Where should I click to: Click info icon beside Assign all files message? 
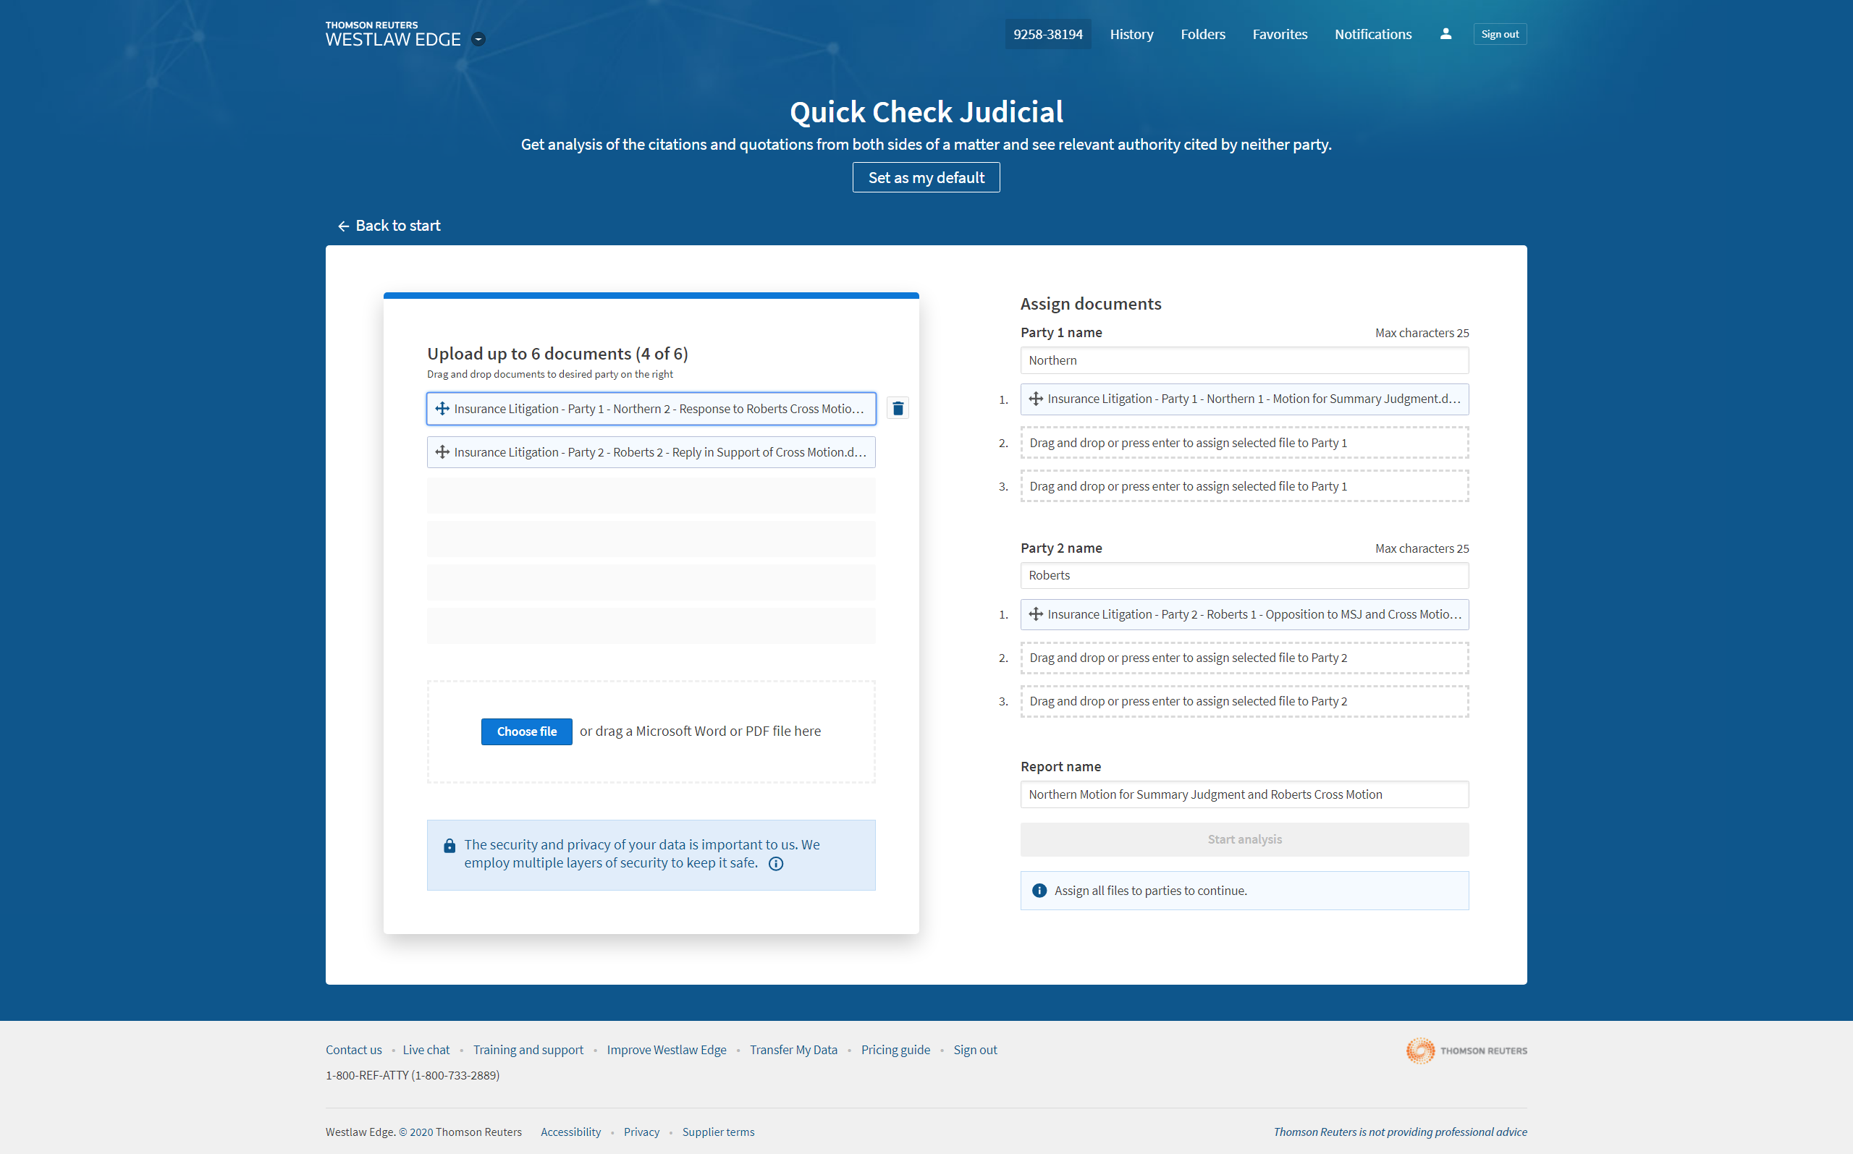coord(1039,891)
